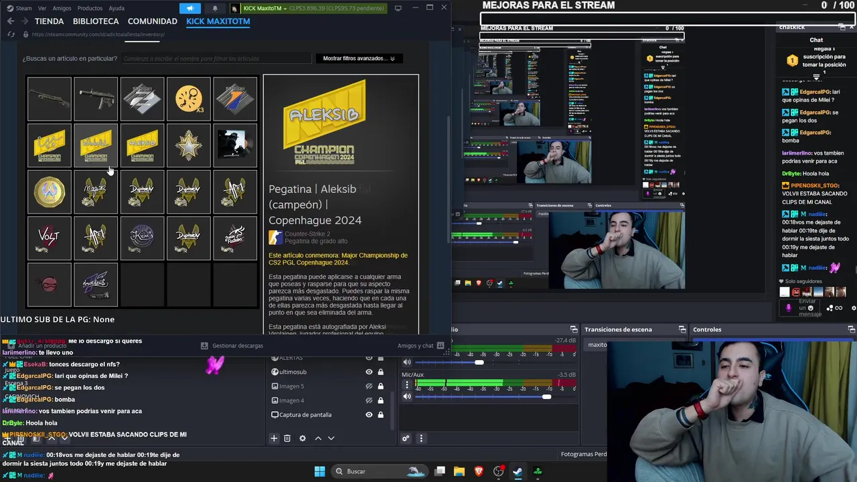This screenshot has width=857, height=482.
Task: Select the Captura de pantalla source row
Action: click(327, 414)
